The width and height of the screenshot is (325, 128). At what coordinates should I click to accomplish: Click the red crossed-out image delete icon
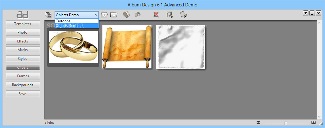(156, 14)
